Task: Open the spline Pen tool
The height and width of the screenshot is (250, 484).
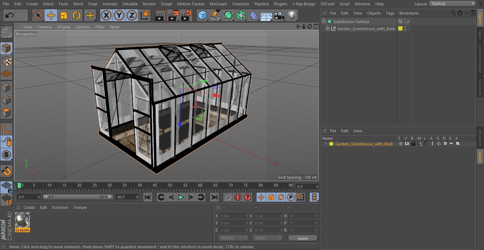Action: (215, 15)
